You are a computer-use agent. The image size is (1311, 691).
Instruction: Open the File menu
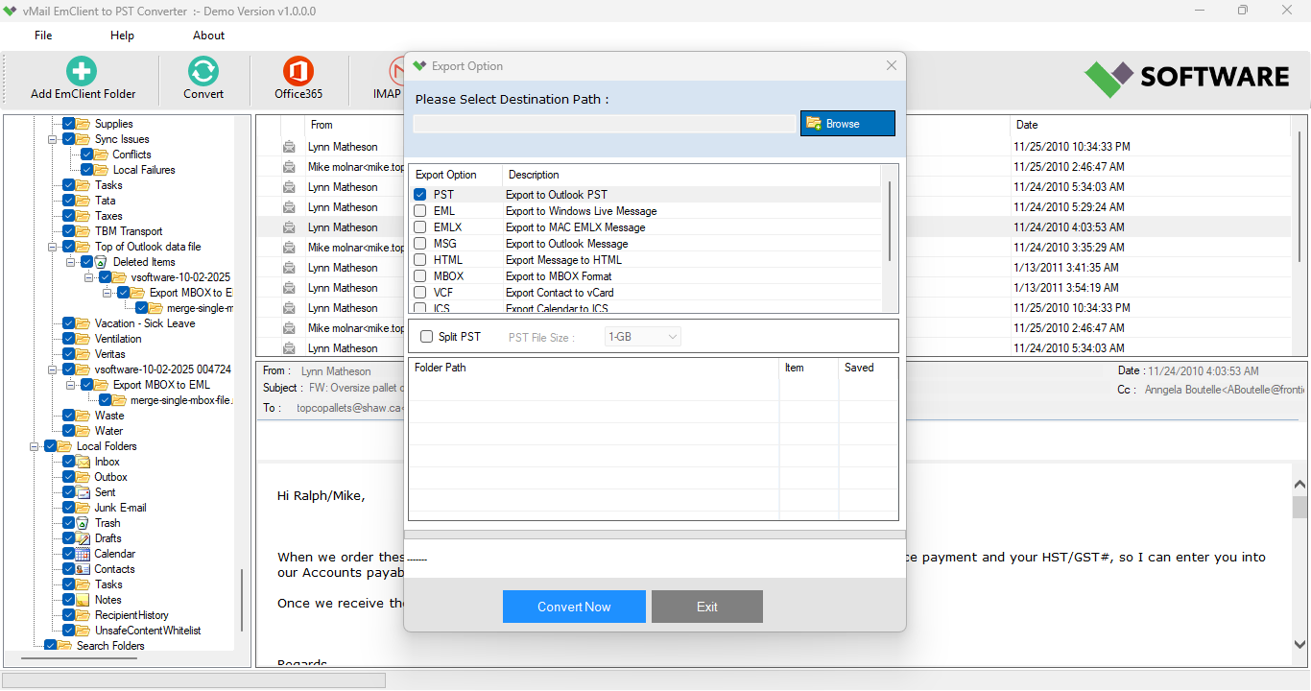(43, 36)
